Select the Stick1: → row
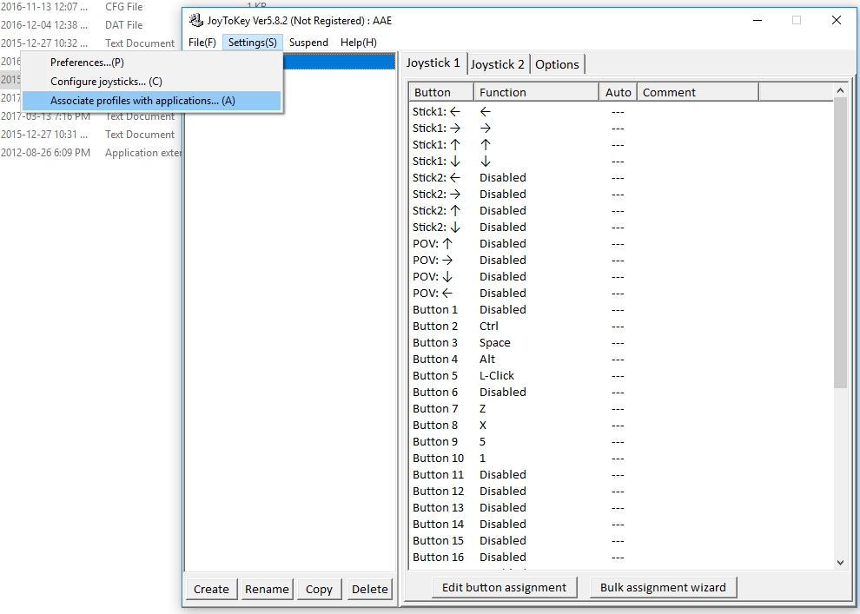This screenshot has width=860, height=614. click(621, 129)
